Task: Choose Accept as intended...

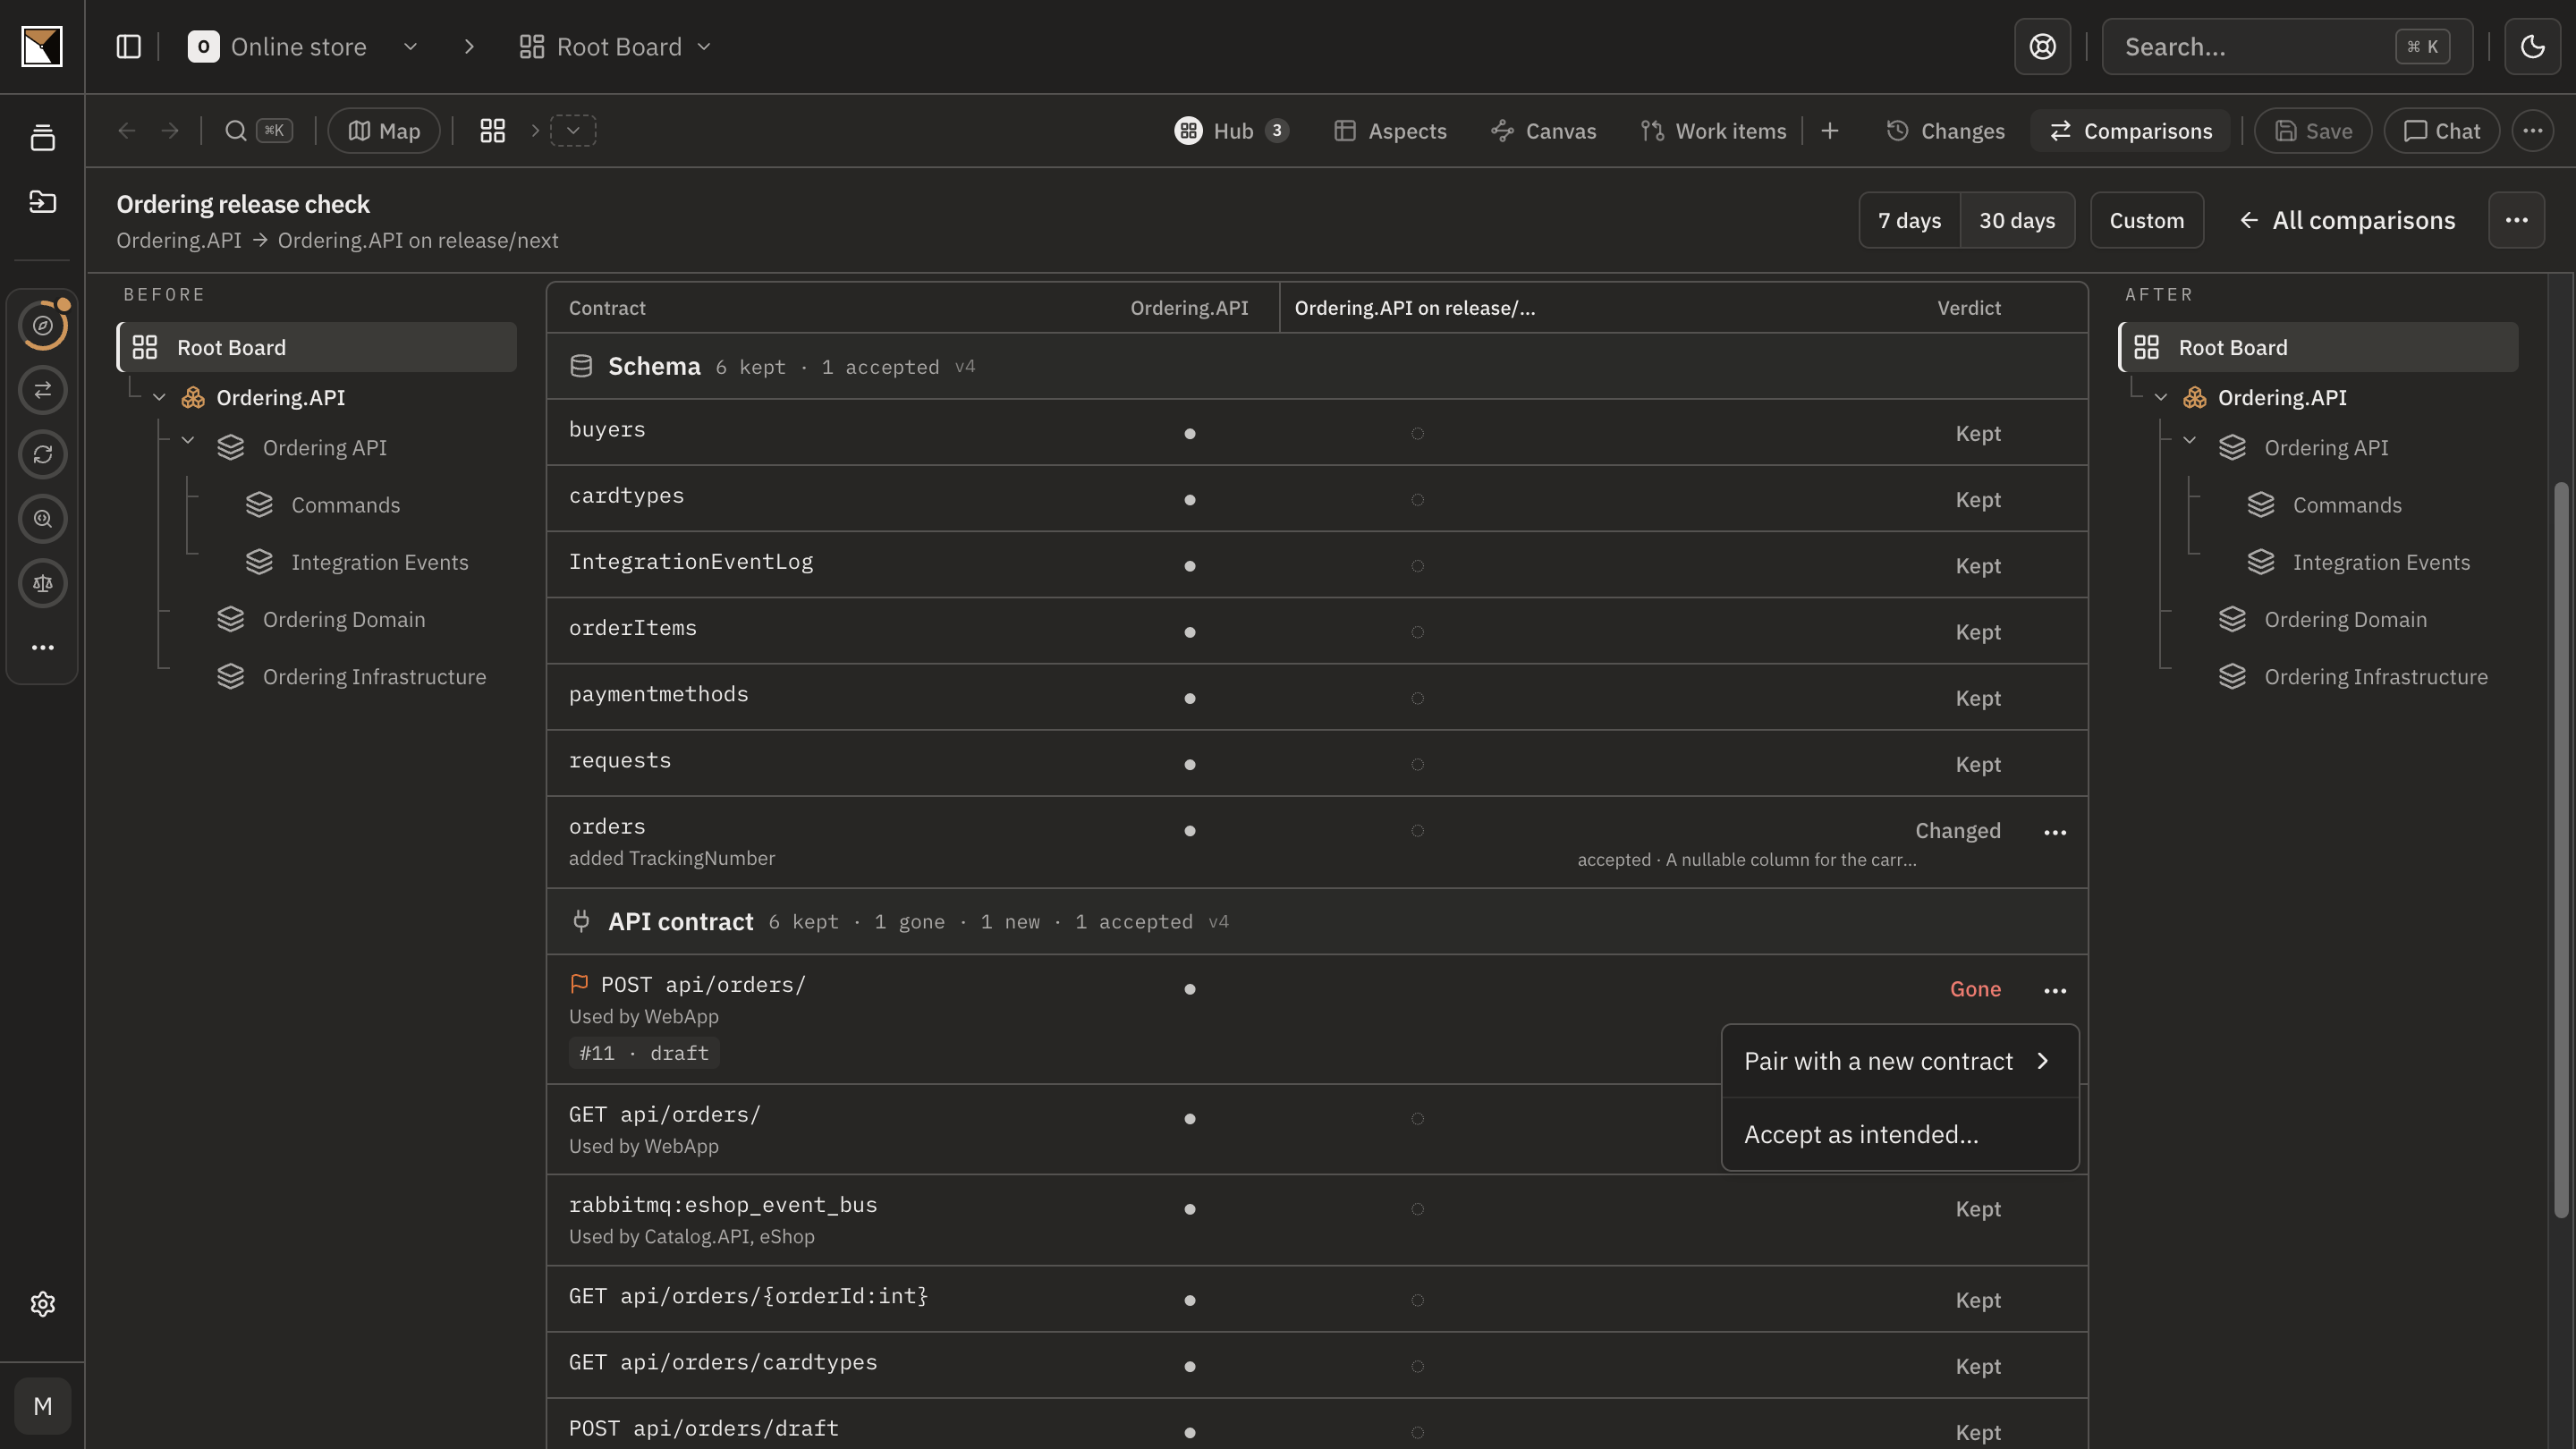Action: tap(1899, 1135)
